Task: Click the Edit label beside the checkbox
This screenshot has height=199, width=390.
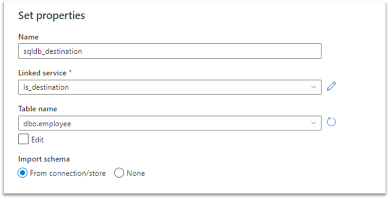Action: (x=37, y=139)
